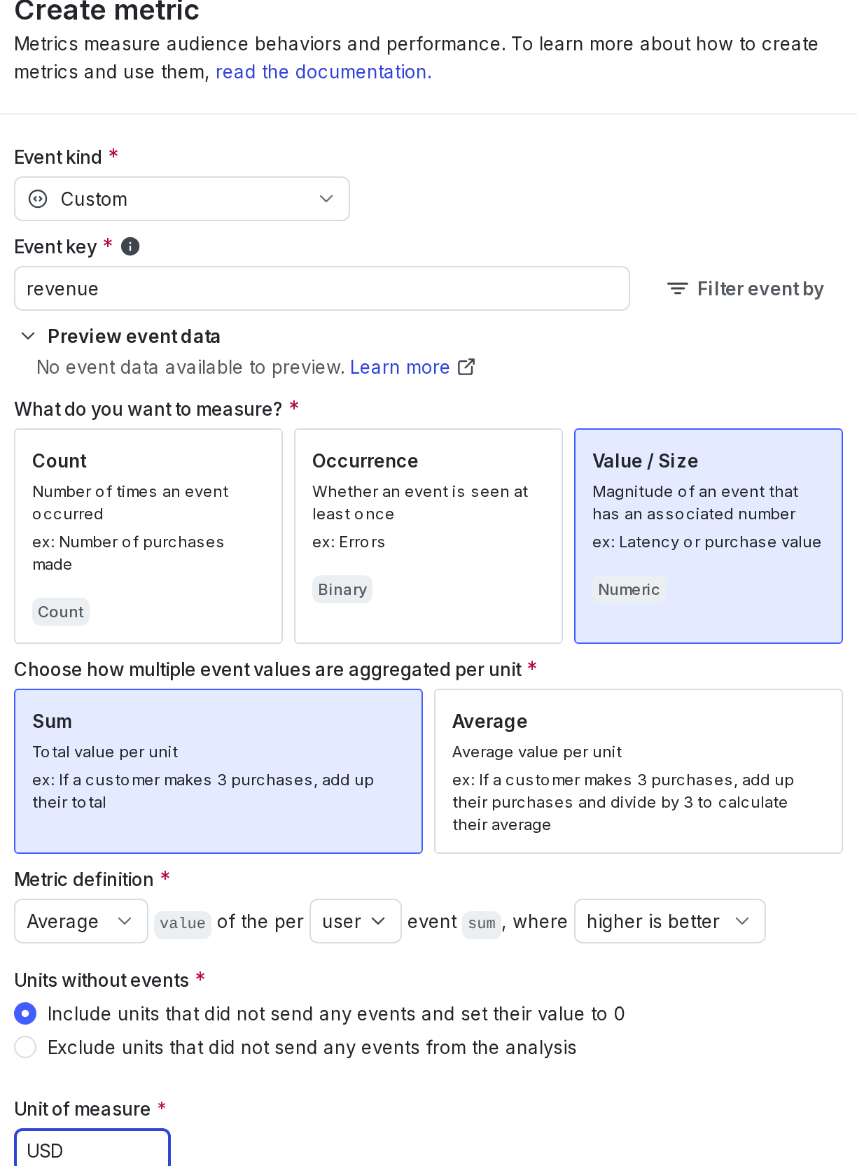
Task: Click the Event key revenue field
Action: coord(321,288)
